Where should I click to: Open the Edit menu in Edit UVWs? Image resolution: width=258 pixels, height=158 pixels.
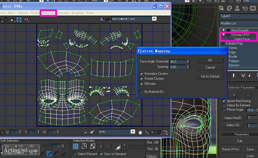[11, 13]
